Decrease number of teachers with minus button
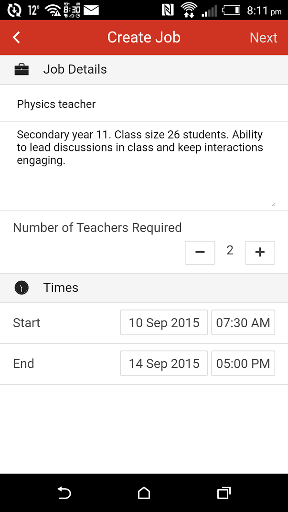The height and width of the screenshot is (512, 288). (200, 253)
